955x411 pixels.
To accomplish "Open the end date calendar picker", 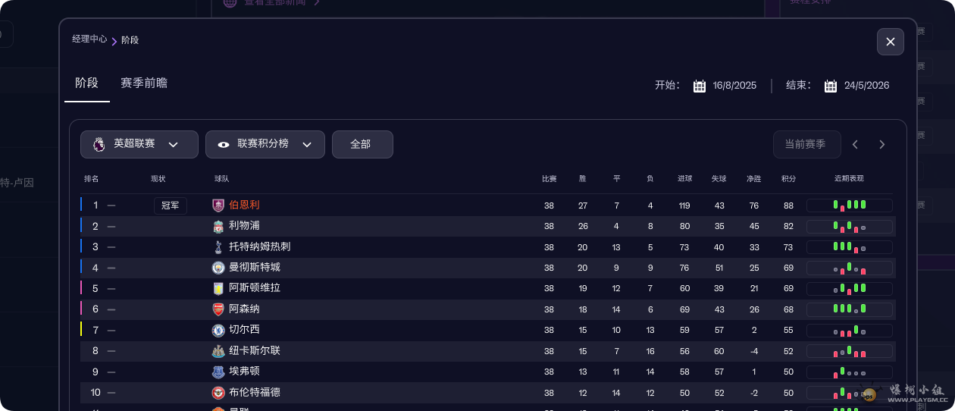I will tap(831, 86).
